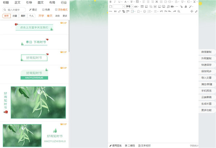Click the 快速保存 button
This screenshot has height=148, width=216.
pyautogui.click(x=207, y=65)
